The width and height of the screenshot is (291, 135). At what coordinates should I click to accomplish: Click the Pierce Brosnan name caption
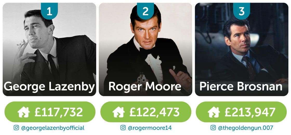[241, 87]
